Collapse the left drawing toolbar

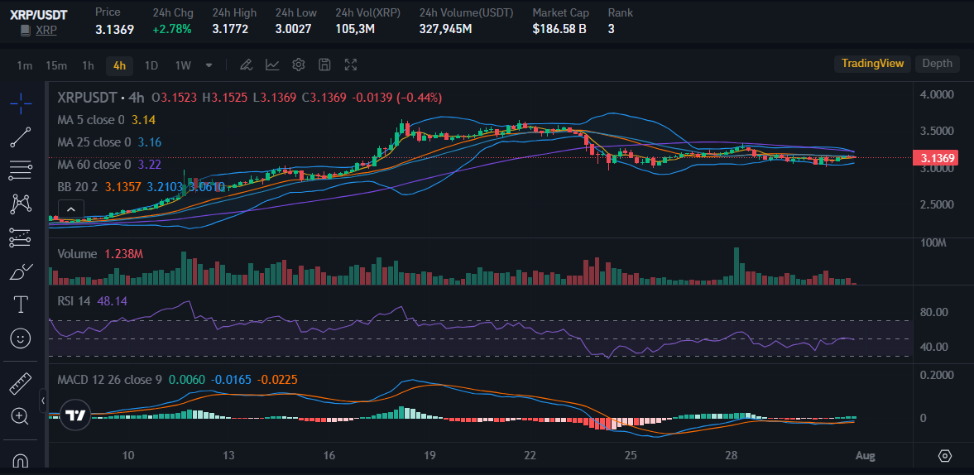pos(42,402)
